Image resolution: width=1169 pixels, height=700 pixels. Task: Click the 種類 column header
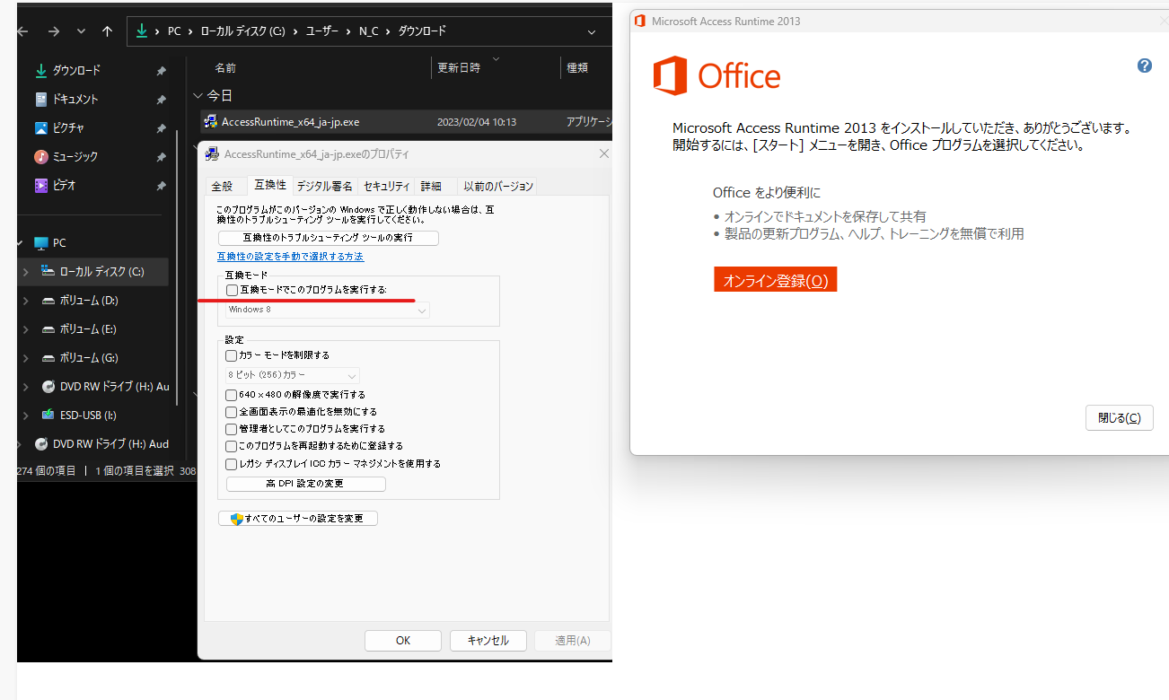pos(576,67)
